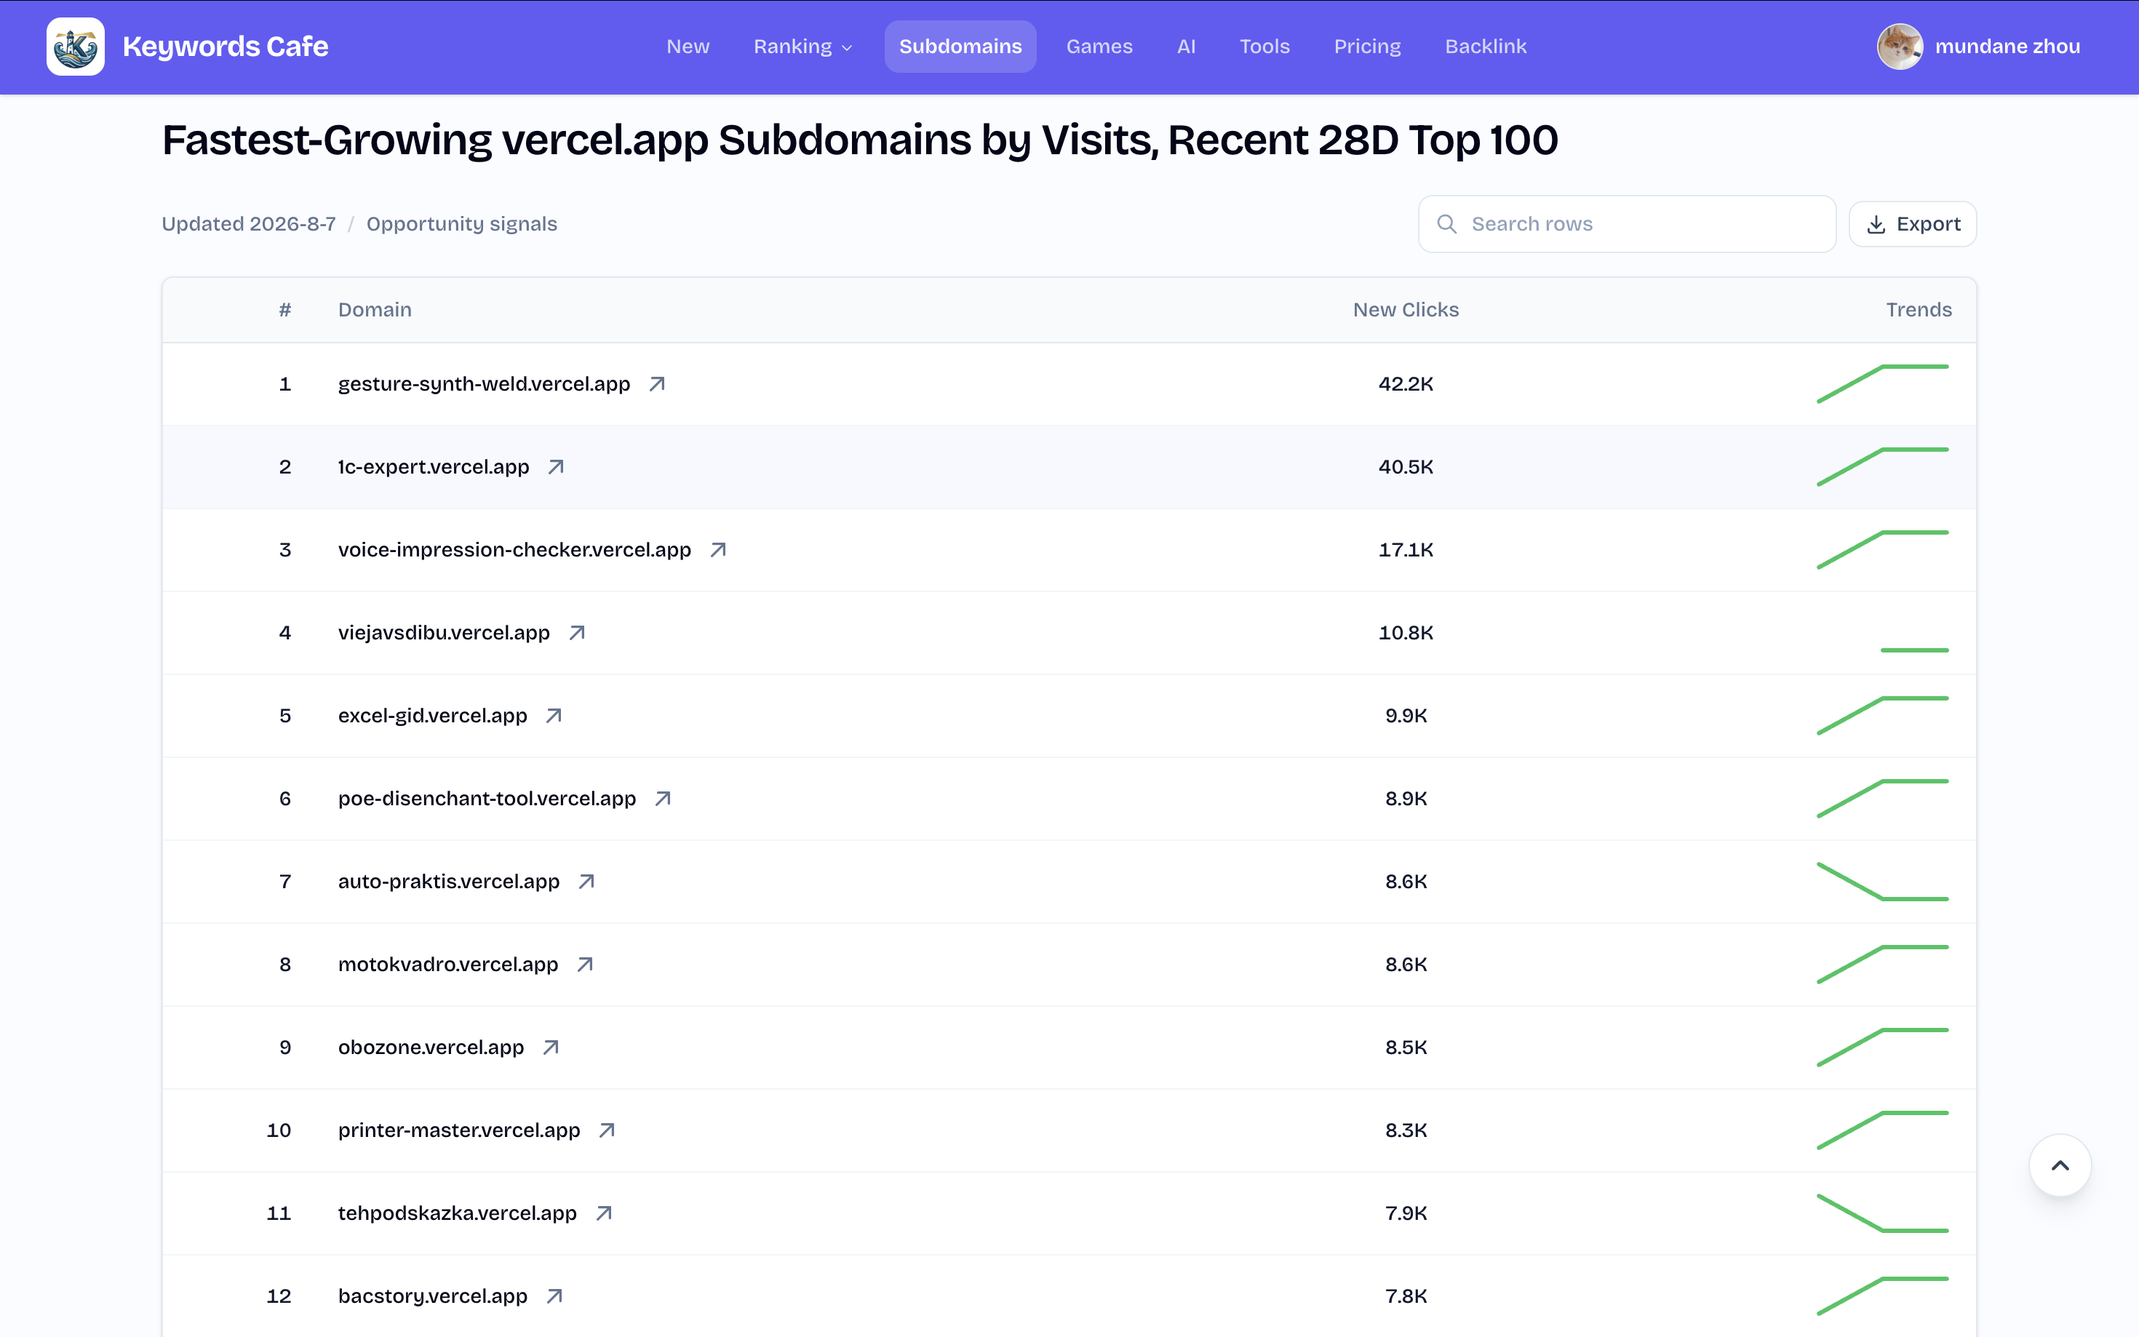Click the Keywords Cafe brand name
2139x1337 pixels.
(226, 47)
